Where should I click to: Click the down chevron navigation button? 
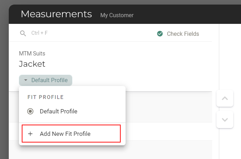click(225, 120)
